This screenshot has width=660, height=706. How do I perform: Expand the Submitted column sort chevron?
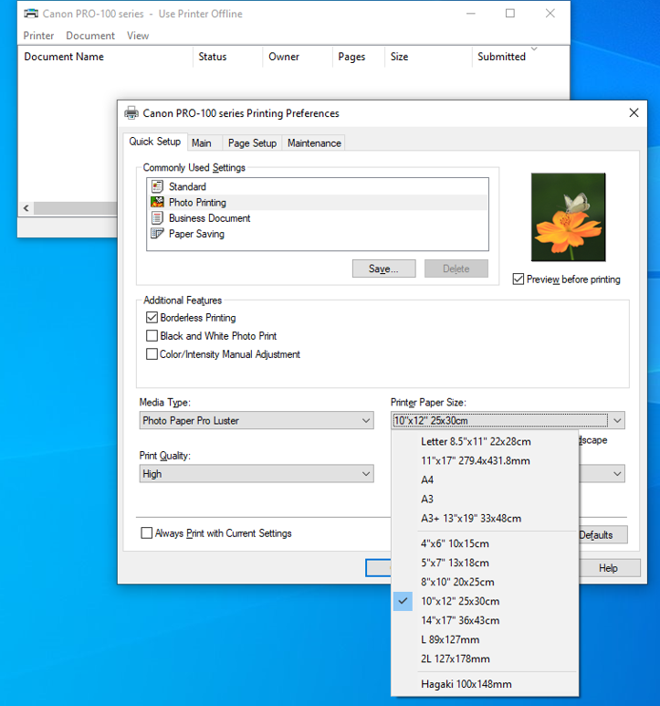click(534, 48)
